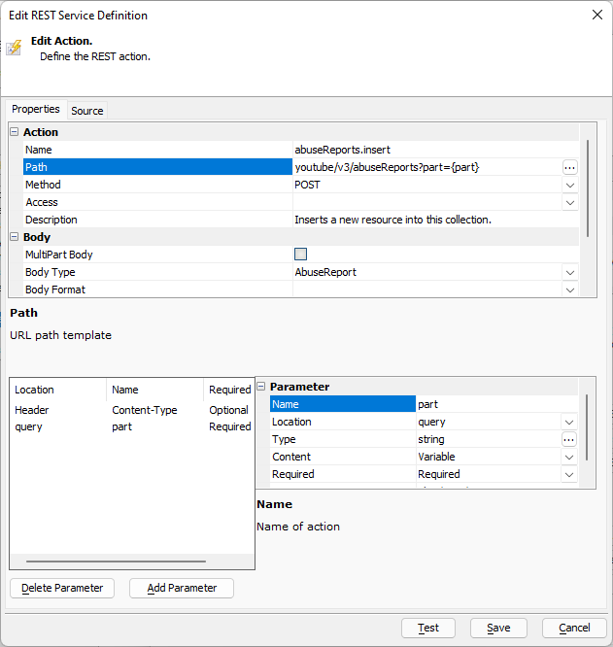613x647 pixels.
Task: Click the Location column header
Action: (x=58, y=390)
